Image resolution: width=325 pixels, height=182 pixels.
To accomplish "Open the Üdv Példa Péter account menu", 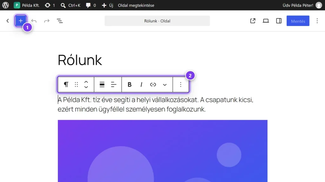I will (x=298, y=5).
